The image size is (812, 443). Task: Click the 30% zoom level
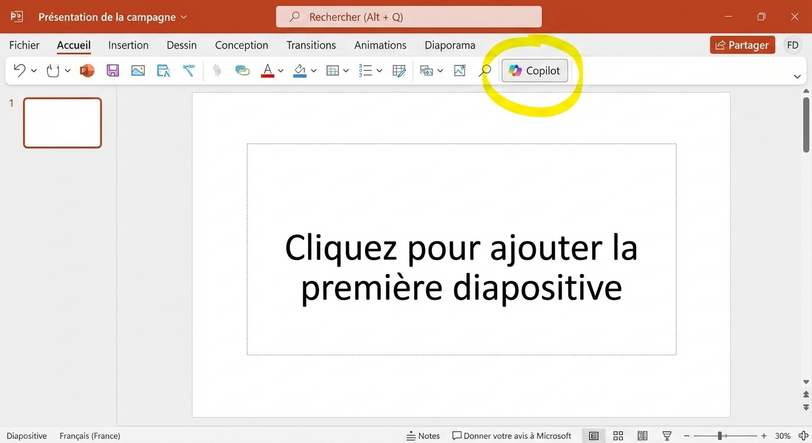point(783,436)
